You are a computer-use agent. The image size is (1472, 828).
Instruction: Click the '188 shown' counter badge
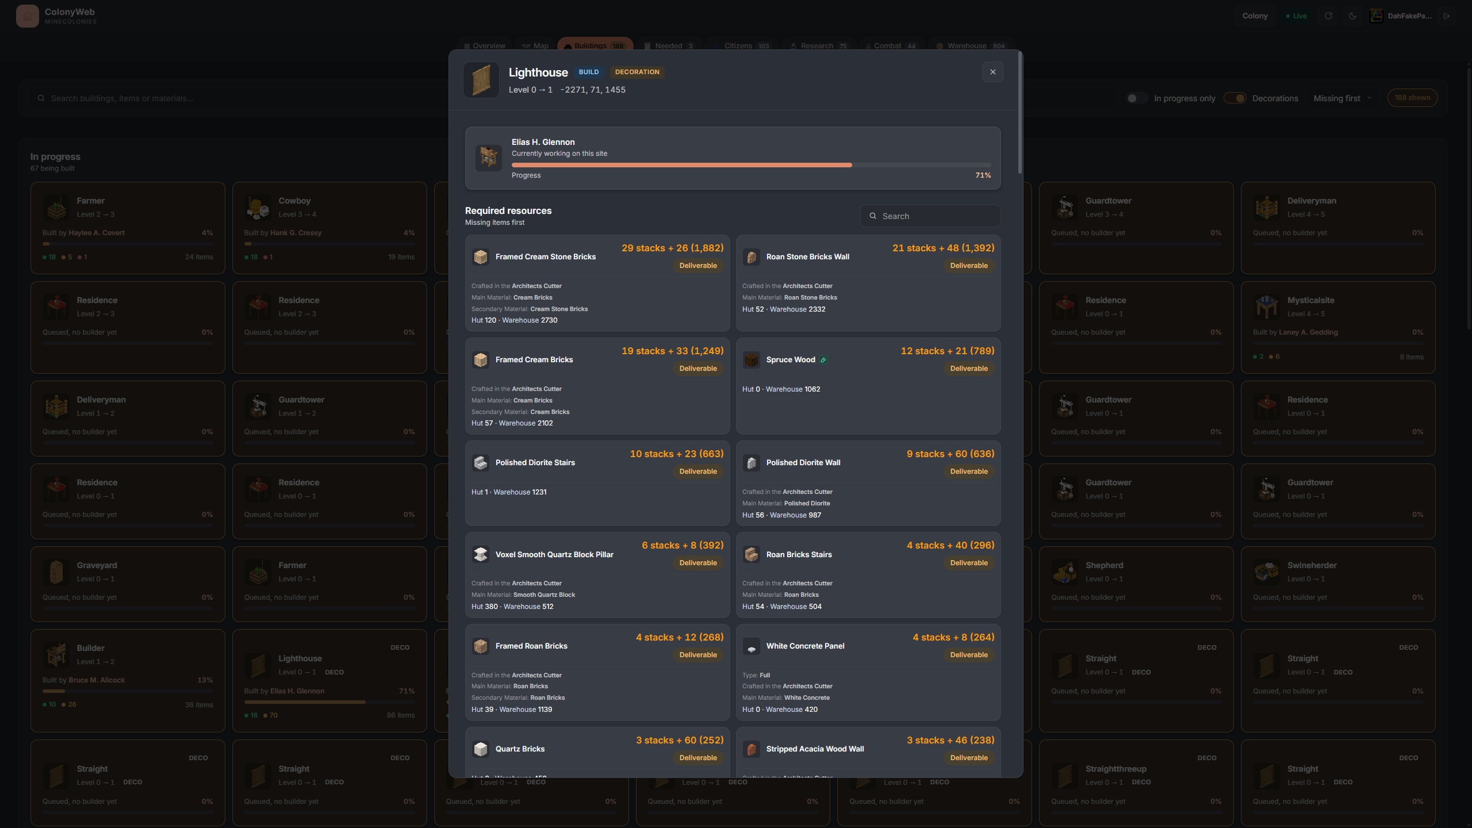pyautogui.click(x=1412, y=98)
